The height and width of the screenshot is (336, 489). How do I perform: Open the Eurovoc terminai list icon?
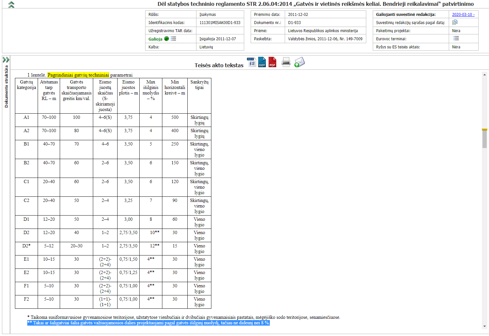[456, 38]
